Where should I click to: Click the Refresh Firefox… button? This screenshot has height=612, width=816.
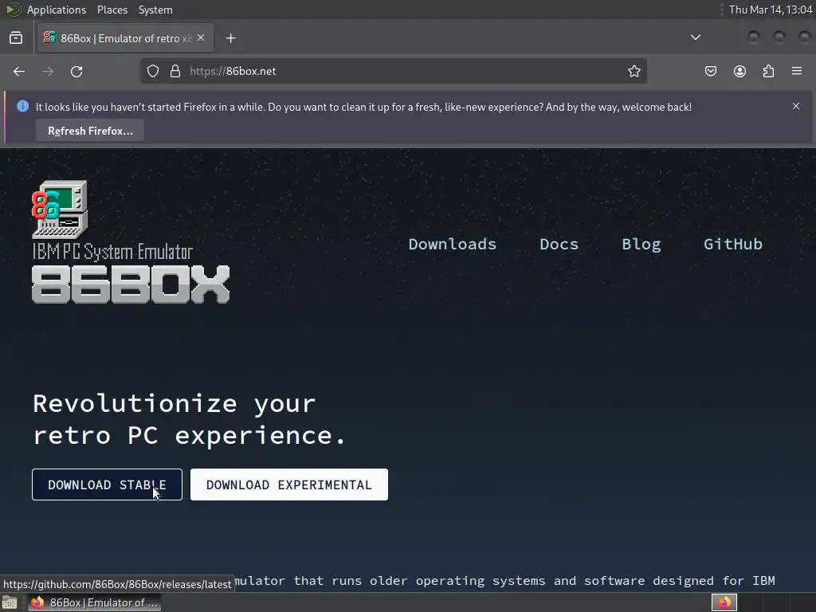90,131
